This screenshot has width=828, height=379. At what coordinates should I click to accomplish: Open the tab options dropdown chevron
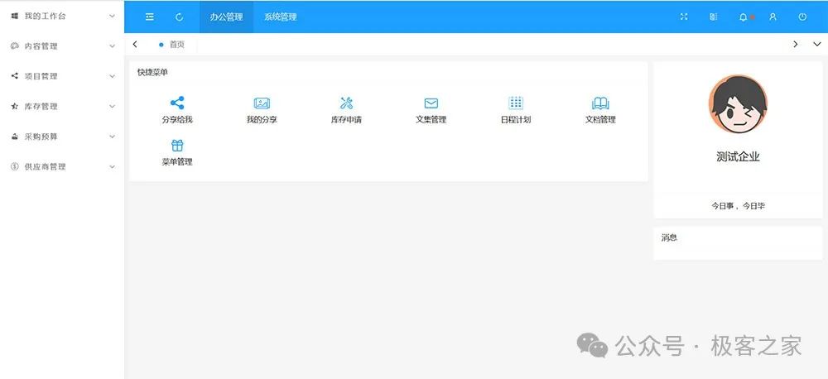click(x=817, y=45)
